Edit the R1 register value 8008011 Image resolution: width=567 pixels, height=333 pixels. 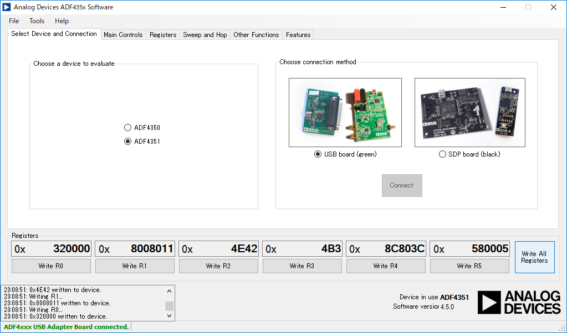(135, 249)
